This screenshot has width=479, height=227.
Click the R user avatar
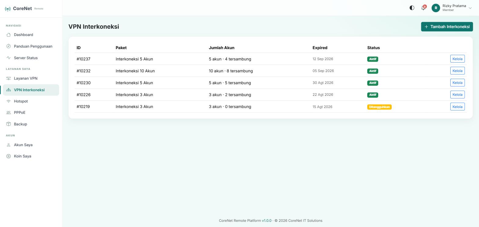tap(436, 8)
